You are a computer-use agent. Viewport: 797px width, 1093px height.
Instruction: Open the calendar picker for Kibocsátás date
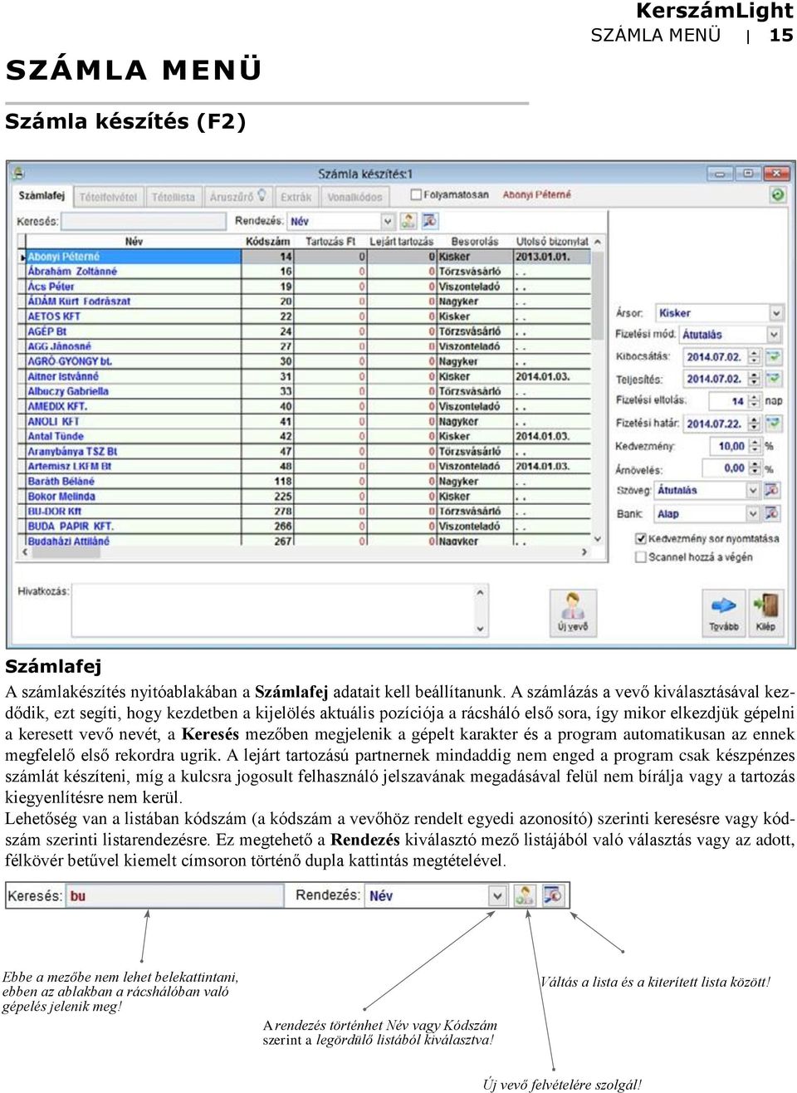(773, 356)
